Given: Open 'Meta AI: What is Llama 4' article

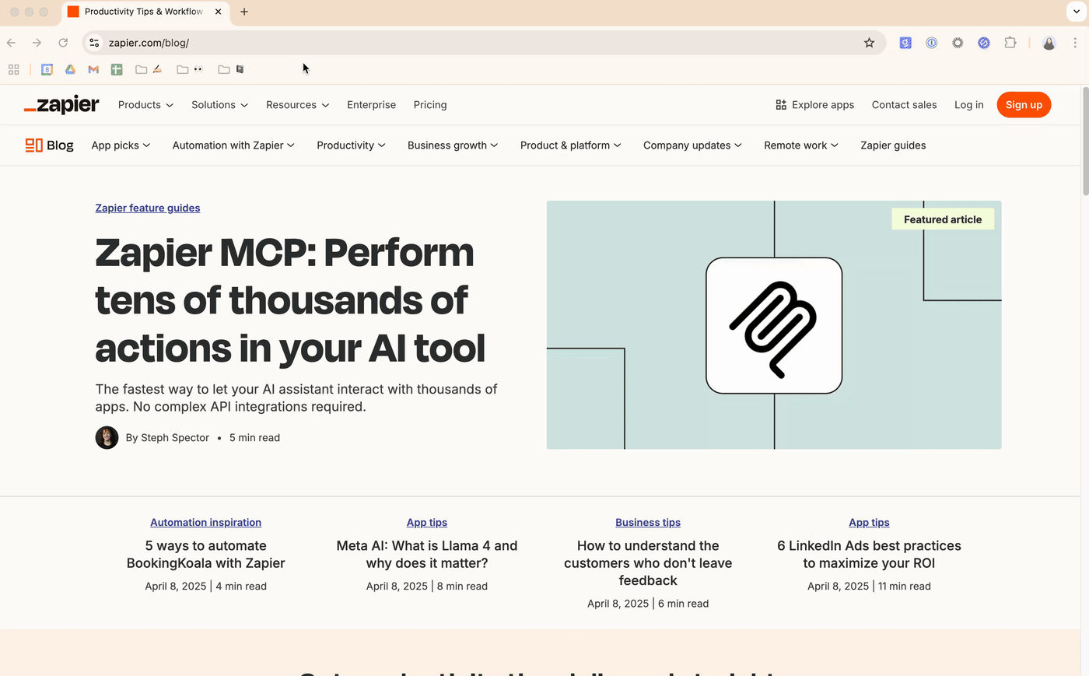Looking at the screenshot, I should click(x=427, y=555).
